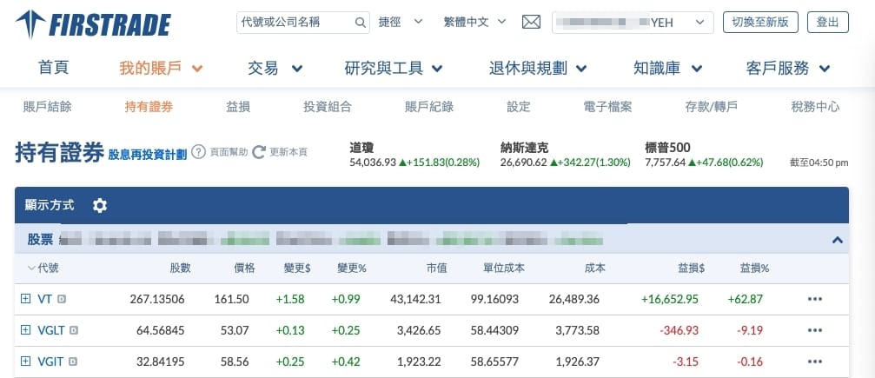This screenshot has width=875, height=378.
Task: Open the 繁體中文 language dropdown
Action: 475,23
